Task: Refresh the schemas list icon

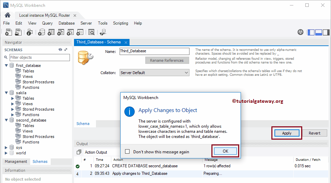Action: pyautogui.click(x=60, y=50)
